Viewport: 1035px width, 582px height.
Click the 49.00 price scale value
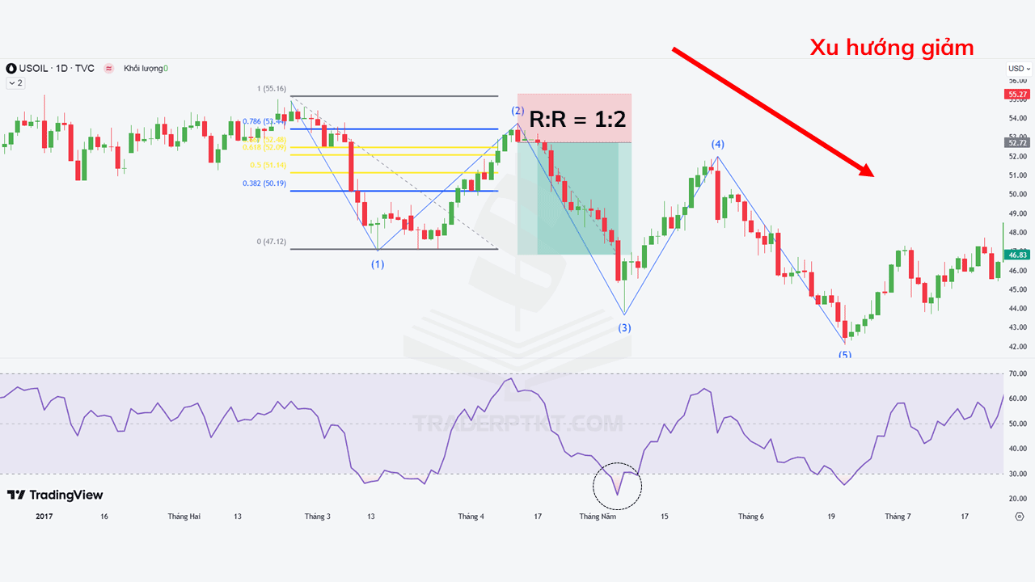point(1016,213)
